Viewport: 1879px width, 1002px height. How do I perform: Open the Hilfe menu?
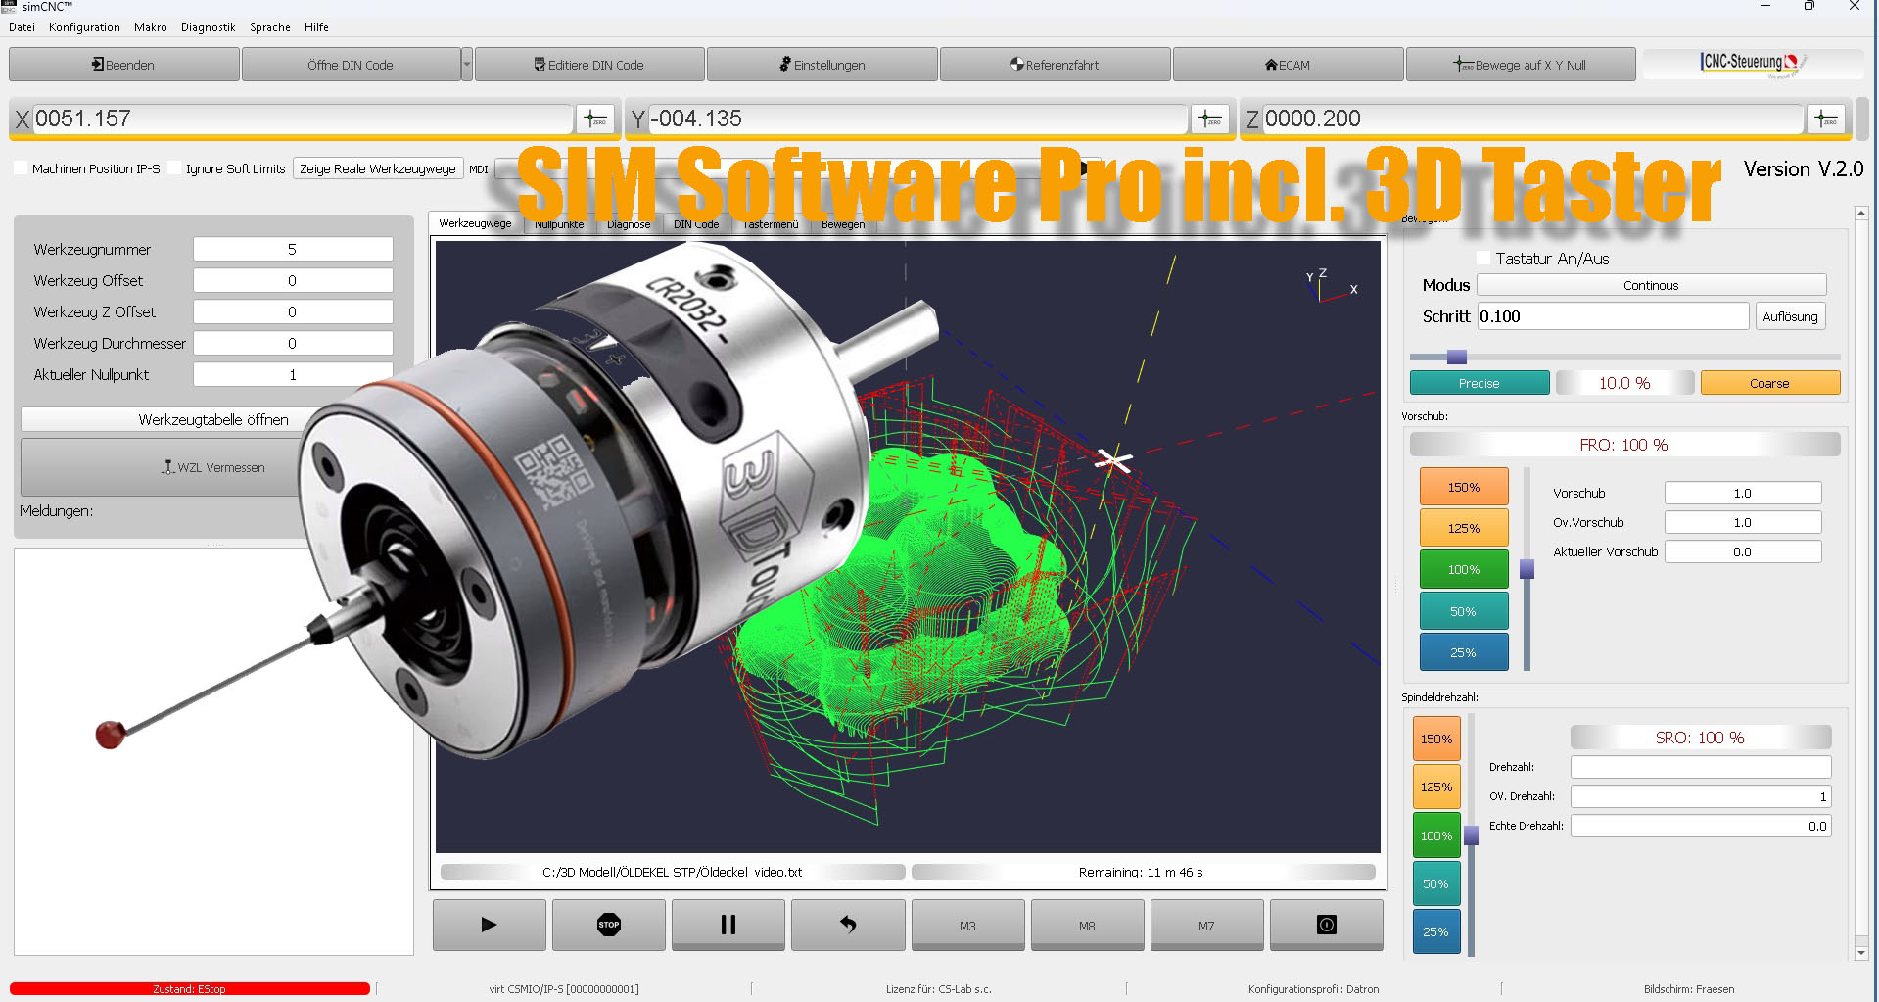[316, 27]
